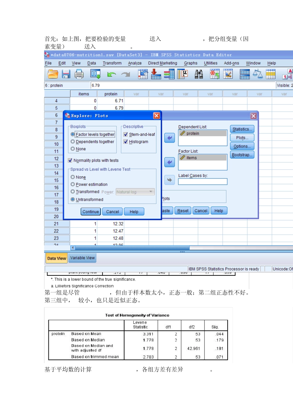Click the Run descriptive statistics icon

[x=182, y=74]
